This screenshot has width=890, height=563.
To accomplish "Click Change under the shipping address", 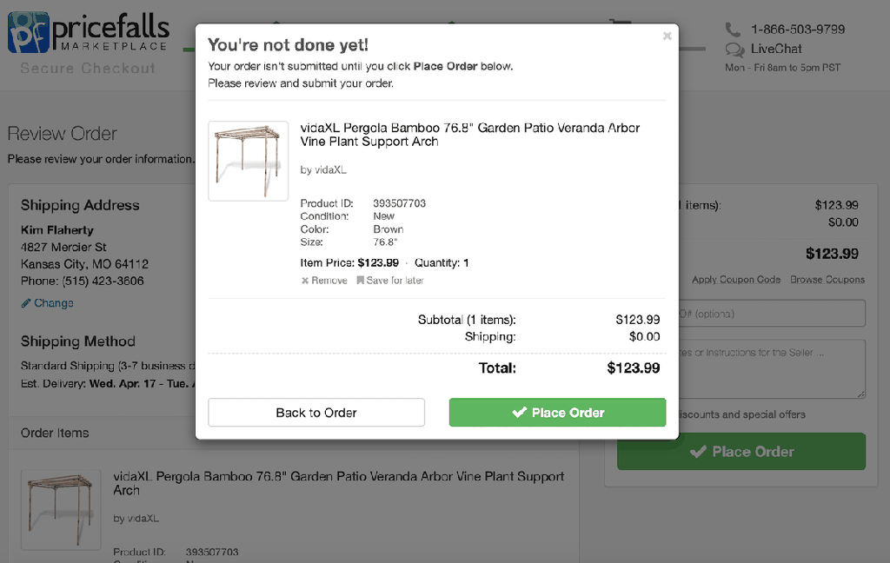I will [x=53, y=303].
